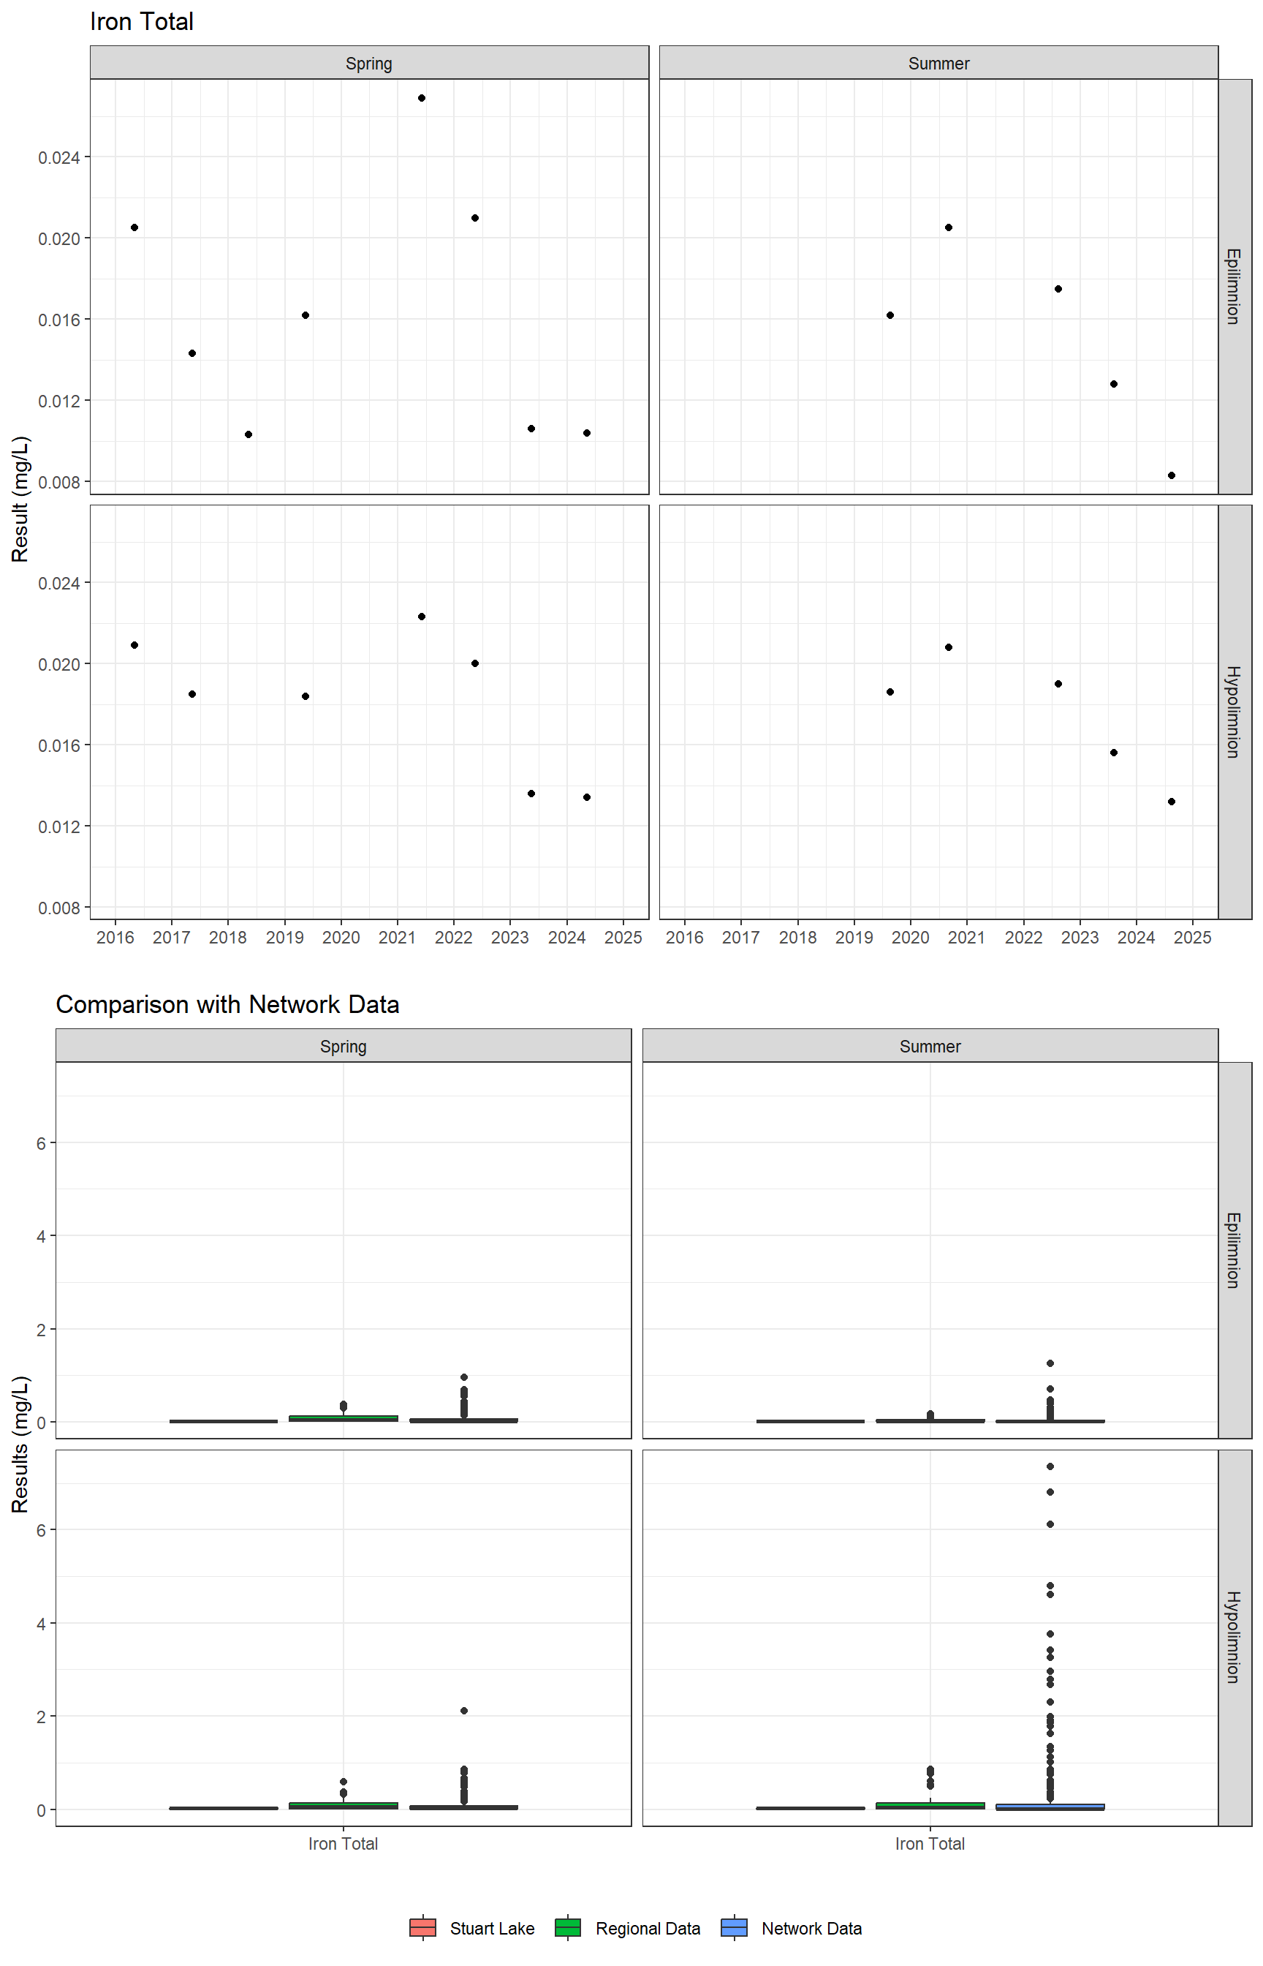The width and height of the screenshot is (1263, 1966).
Task: Click the 2016 tick label under the top Spring panel
Action: (115, 937)
